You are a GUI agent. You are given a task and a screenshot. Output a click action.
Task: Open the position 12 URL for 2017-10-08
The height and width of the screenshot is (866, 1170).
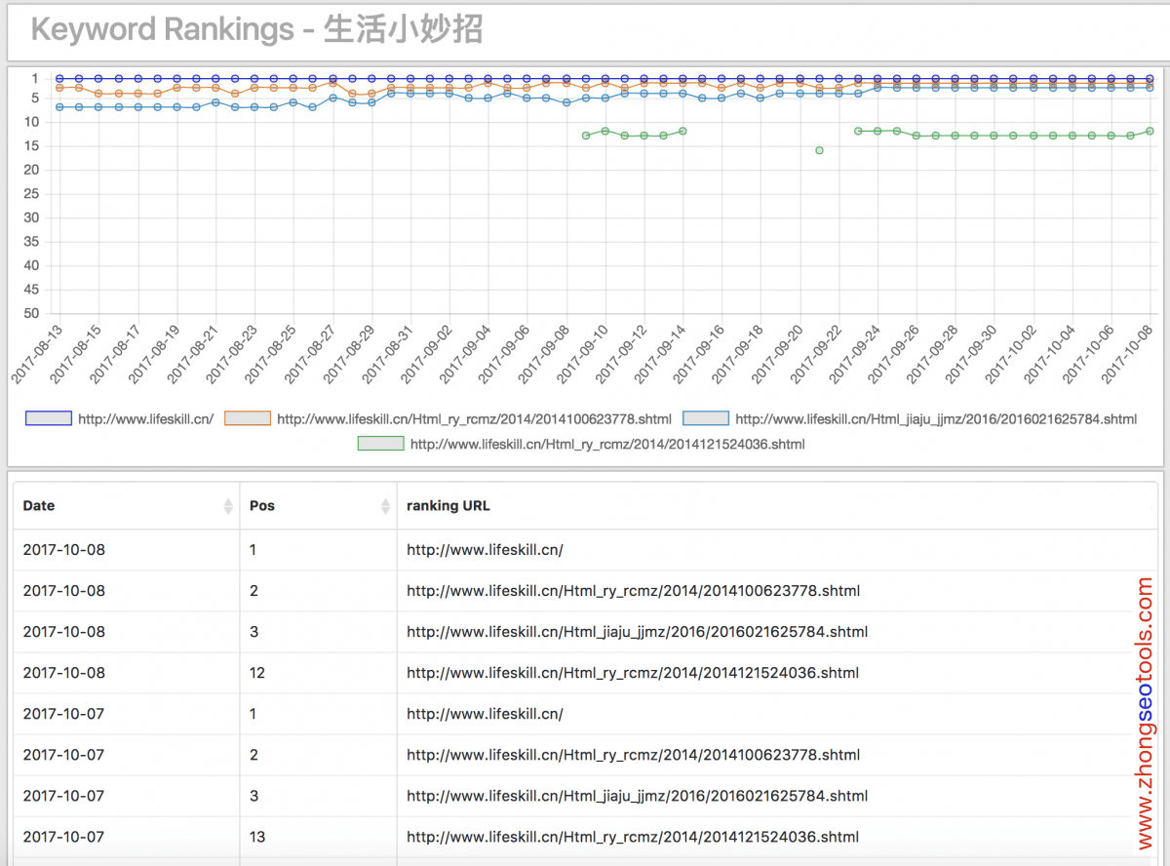[632, 673]
